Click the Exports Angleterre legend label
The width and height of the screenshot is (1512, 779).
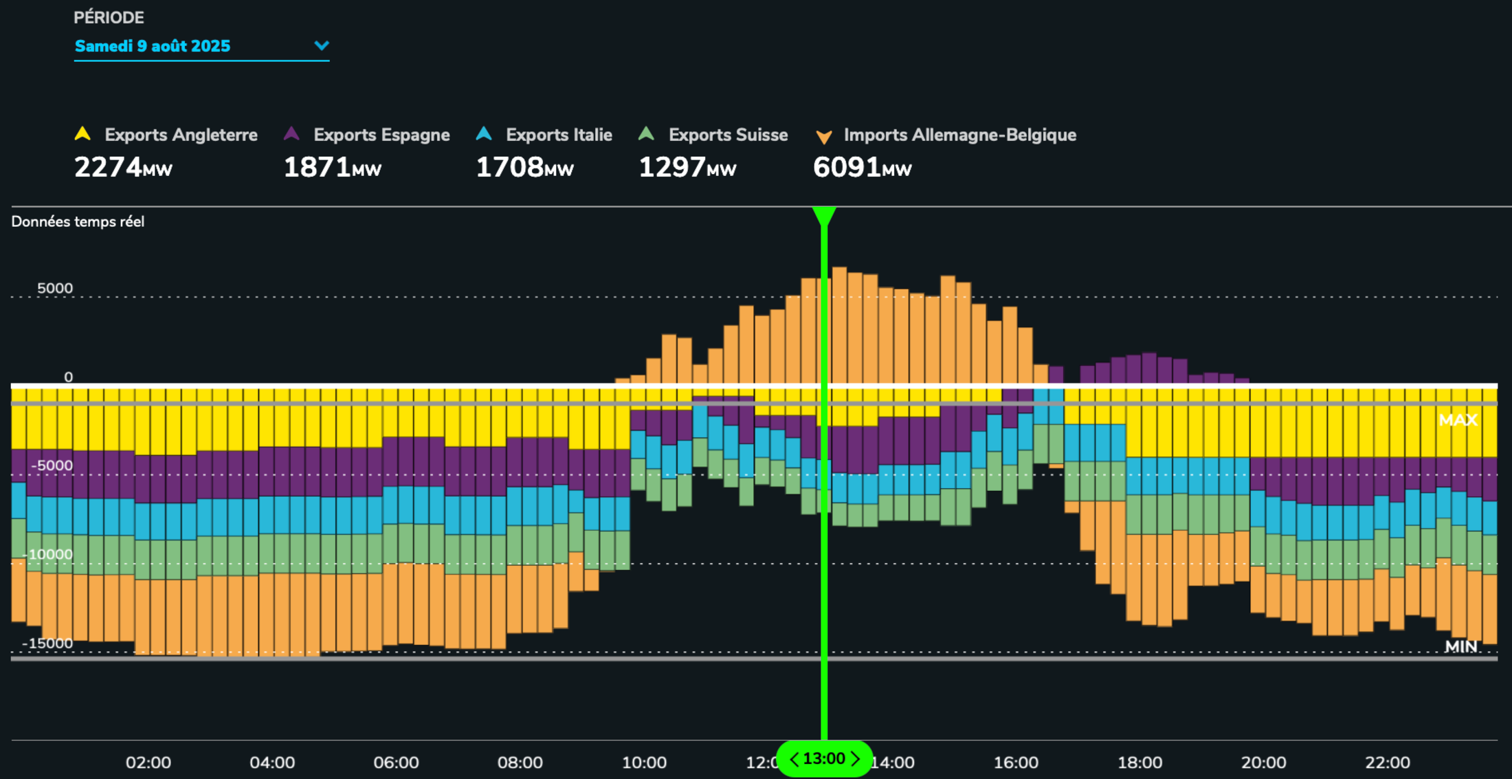coord(181,135)
